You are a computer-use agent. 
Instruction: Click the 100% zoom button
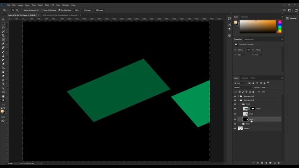pos(77,10)
